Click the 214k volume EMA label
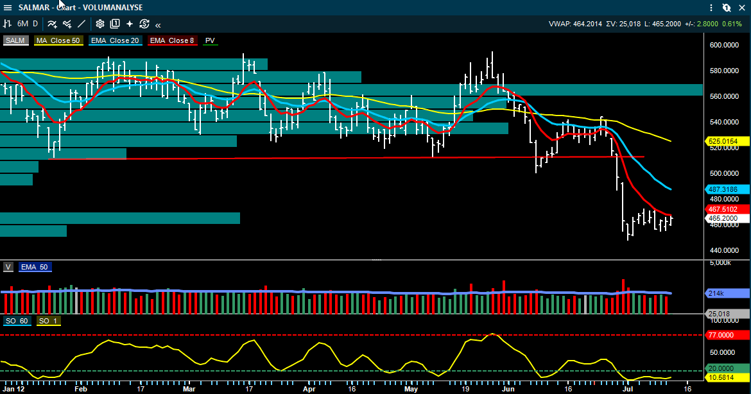This screenshot has height=394, width=751. 727,293
